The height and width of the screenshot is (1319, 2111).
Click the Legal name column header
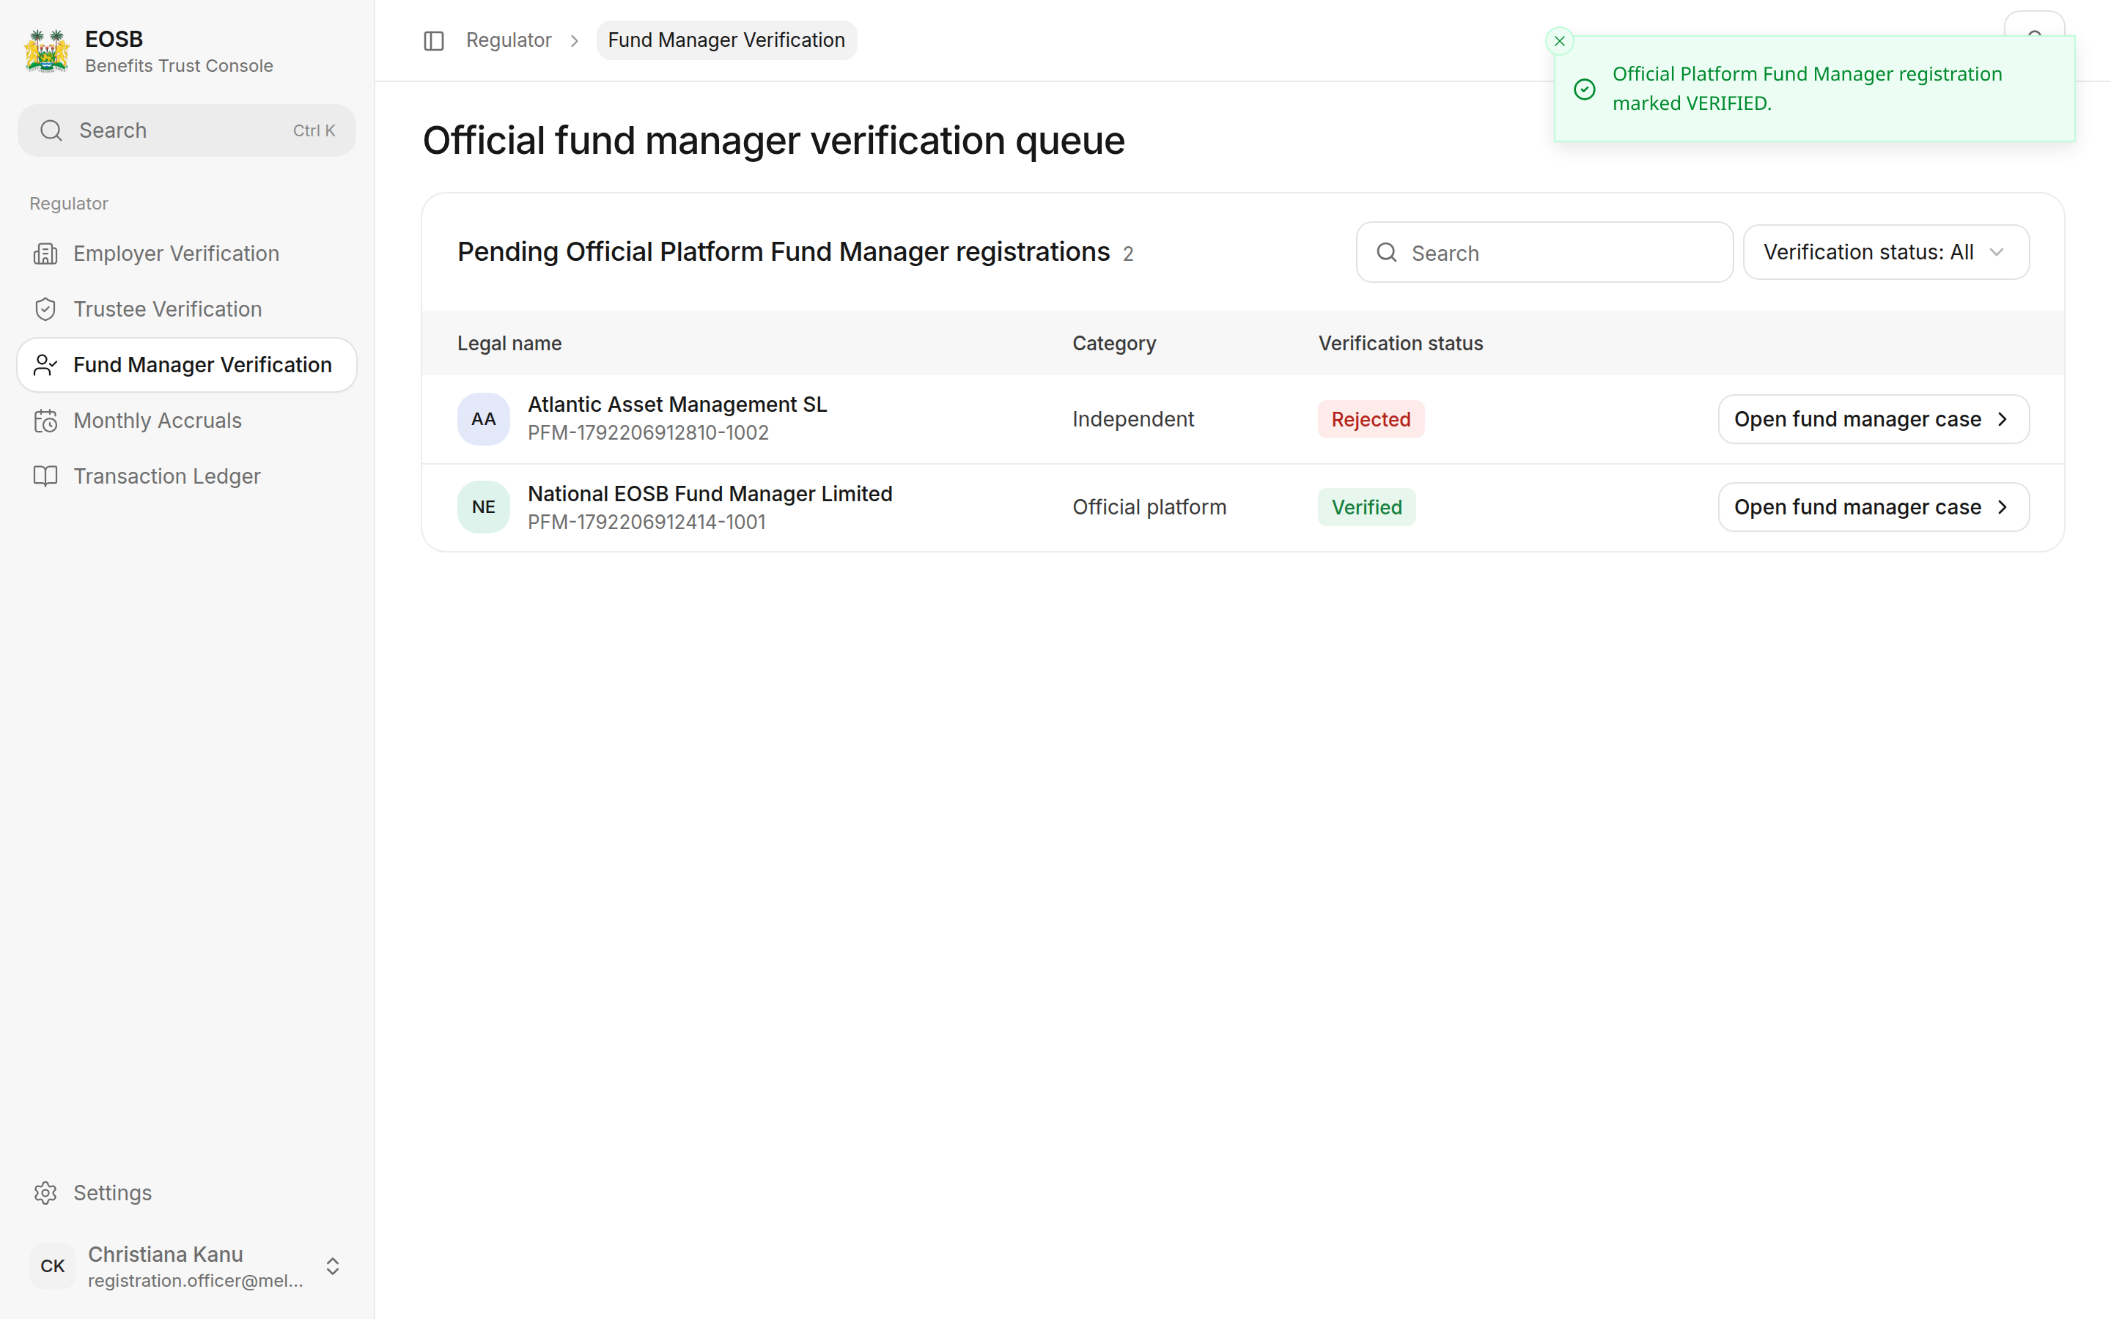coord(509,344)
